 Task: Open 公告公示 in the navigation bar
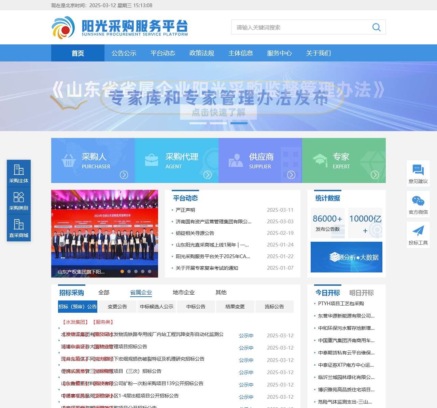[x=124, y=53]
